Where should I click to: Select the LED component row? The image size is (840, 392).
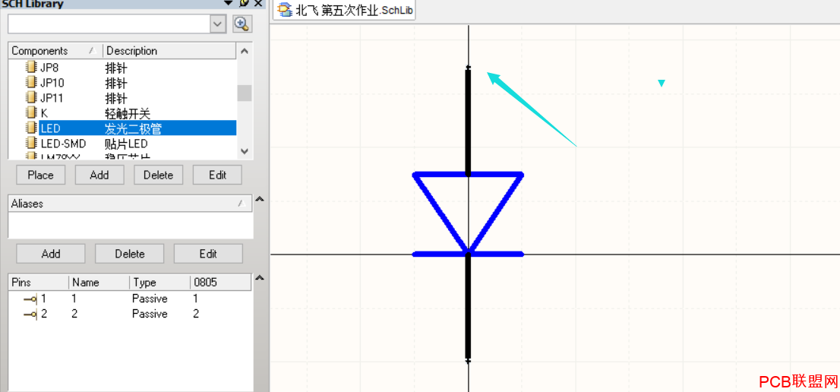click(122, 128)
